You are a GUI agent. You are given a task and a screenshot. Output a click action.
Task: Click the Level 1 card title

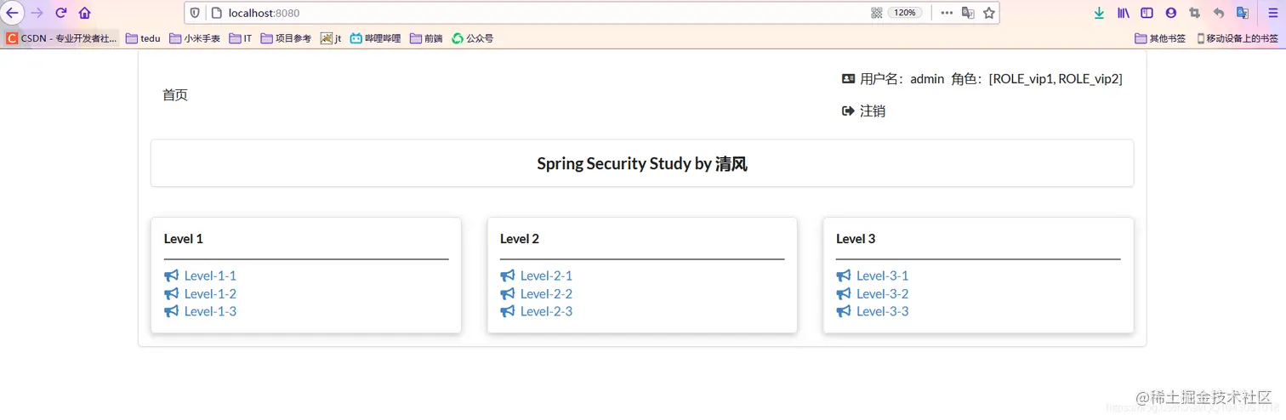point(183,239)
